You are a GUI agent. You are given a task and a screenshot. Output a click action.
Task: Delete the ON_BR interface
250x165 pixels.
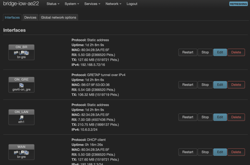pyautogui.click(x=236, y=52)
